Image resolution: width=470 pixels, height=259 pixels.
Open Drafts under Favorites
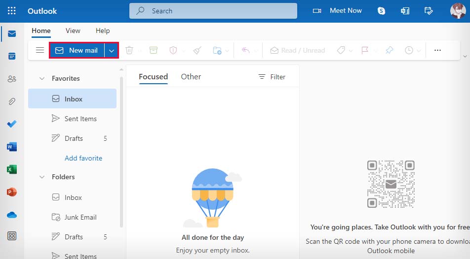72,138
